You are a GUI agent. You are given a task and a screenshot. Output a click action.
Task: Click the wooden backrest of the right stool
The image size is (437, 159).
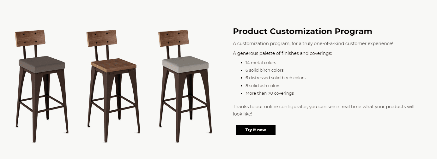coord(173,38)
